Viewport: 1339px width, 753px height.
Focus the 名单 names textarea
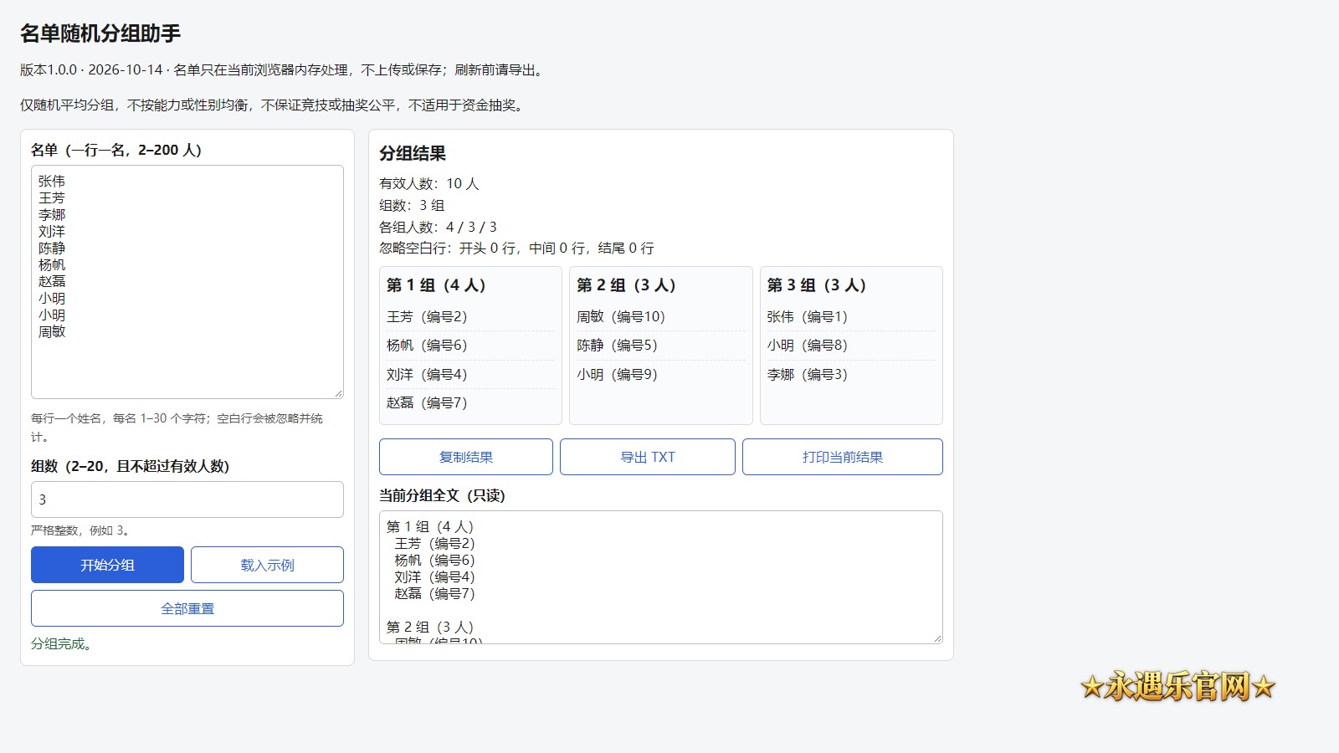(187, 282)
